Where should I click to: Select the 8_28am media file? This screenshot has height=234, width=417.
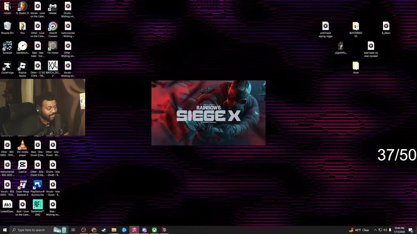click(x=386, y=28)
